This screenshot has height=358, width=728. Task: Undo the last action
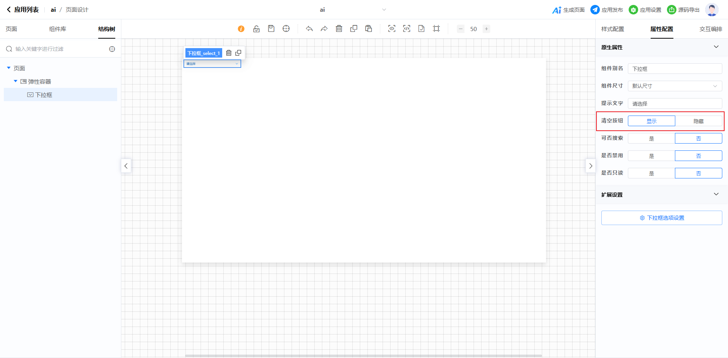tap(309, 29)
